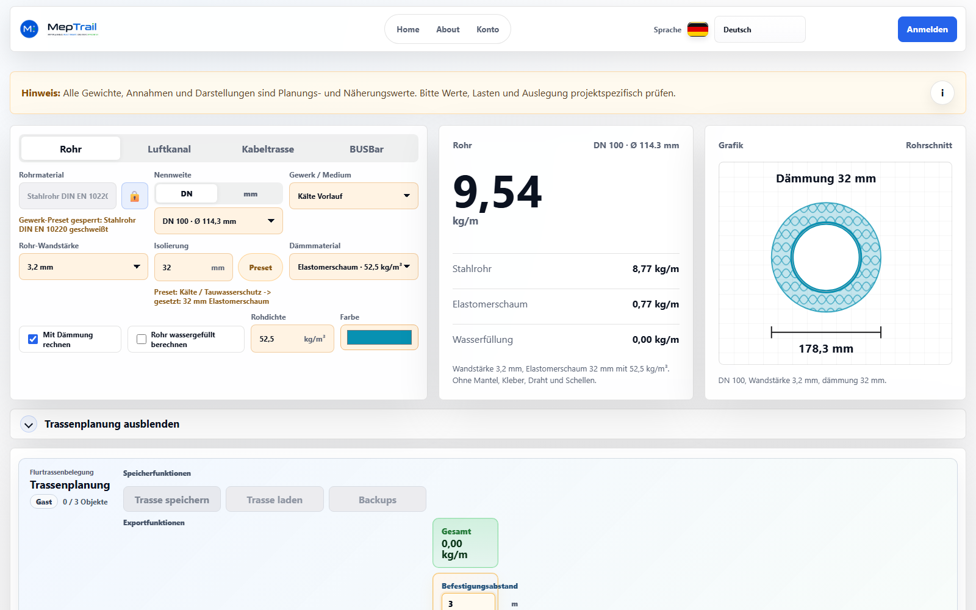Switch Nennweite toggle to mm

coord(250,194)
